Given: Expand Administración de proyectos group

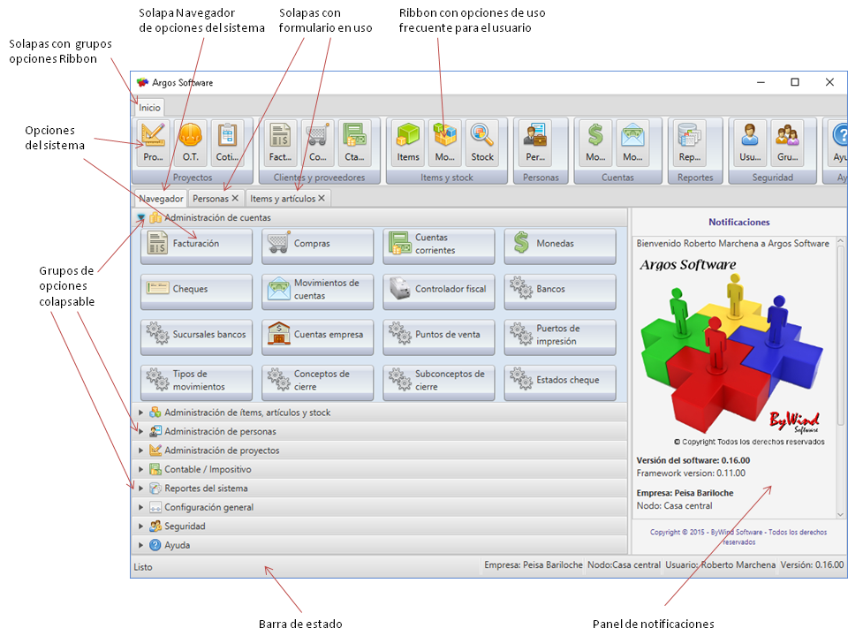Looking at the screenshot, I should click(x=140, y=450).
